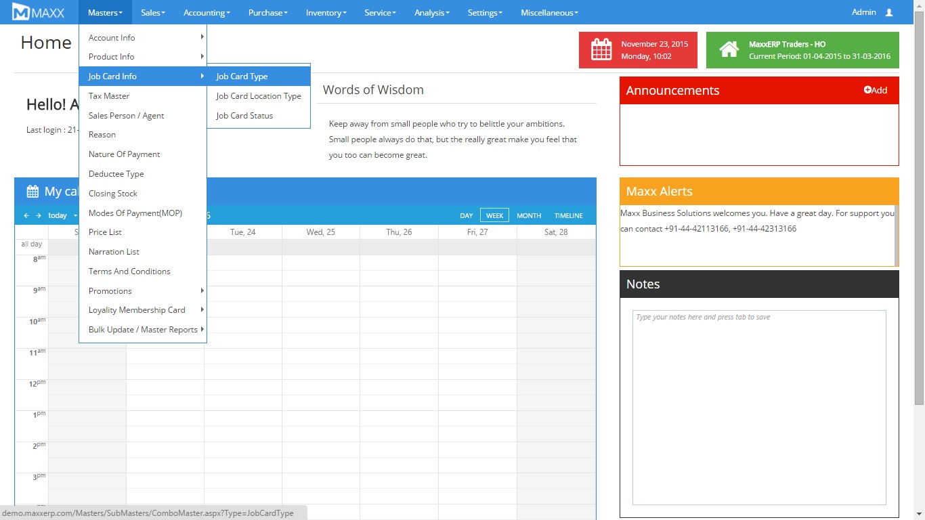The image size is (925, 520).
Task: Click the page vertical scrollbar
Action: [x=919, y=203]
